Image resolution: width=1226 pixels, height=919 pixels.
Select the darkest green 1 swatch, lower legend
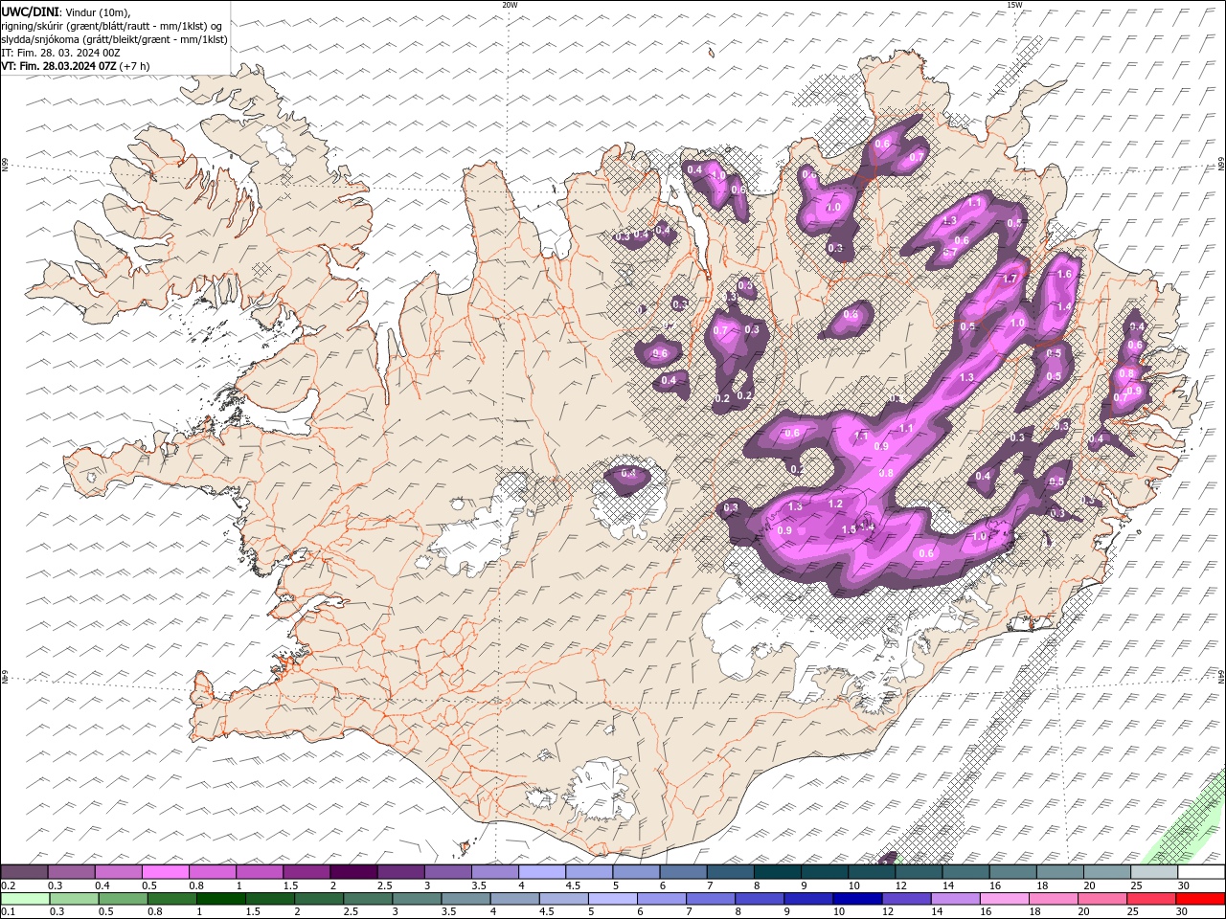[220, 899]
